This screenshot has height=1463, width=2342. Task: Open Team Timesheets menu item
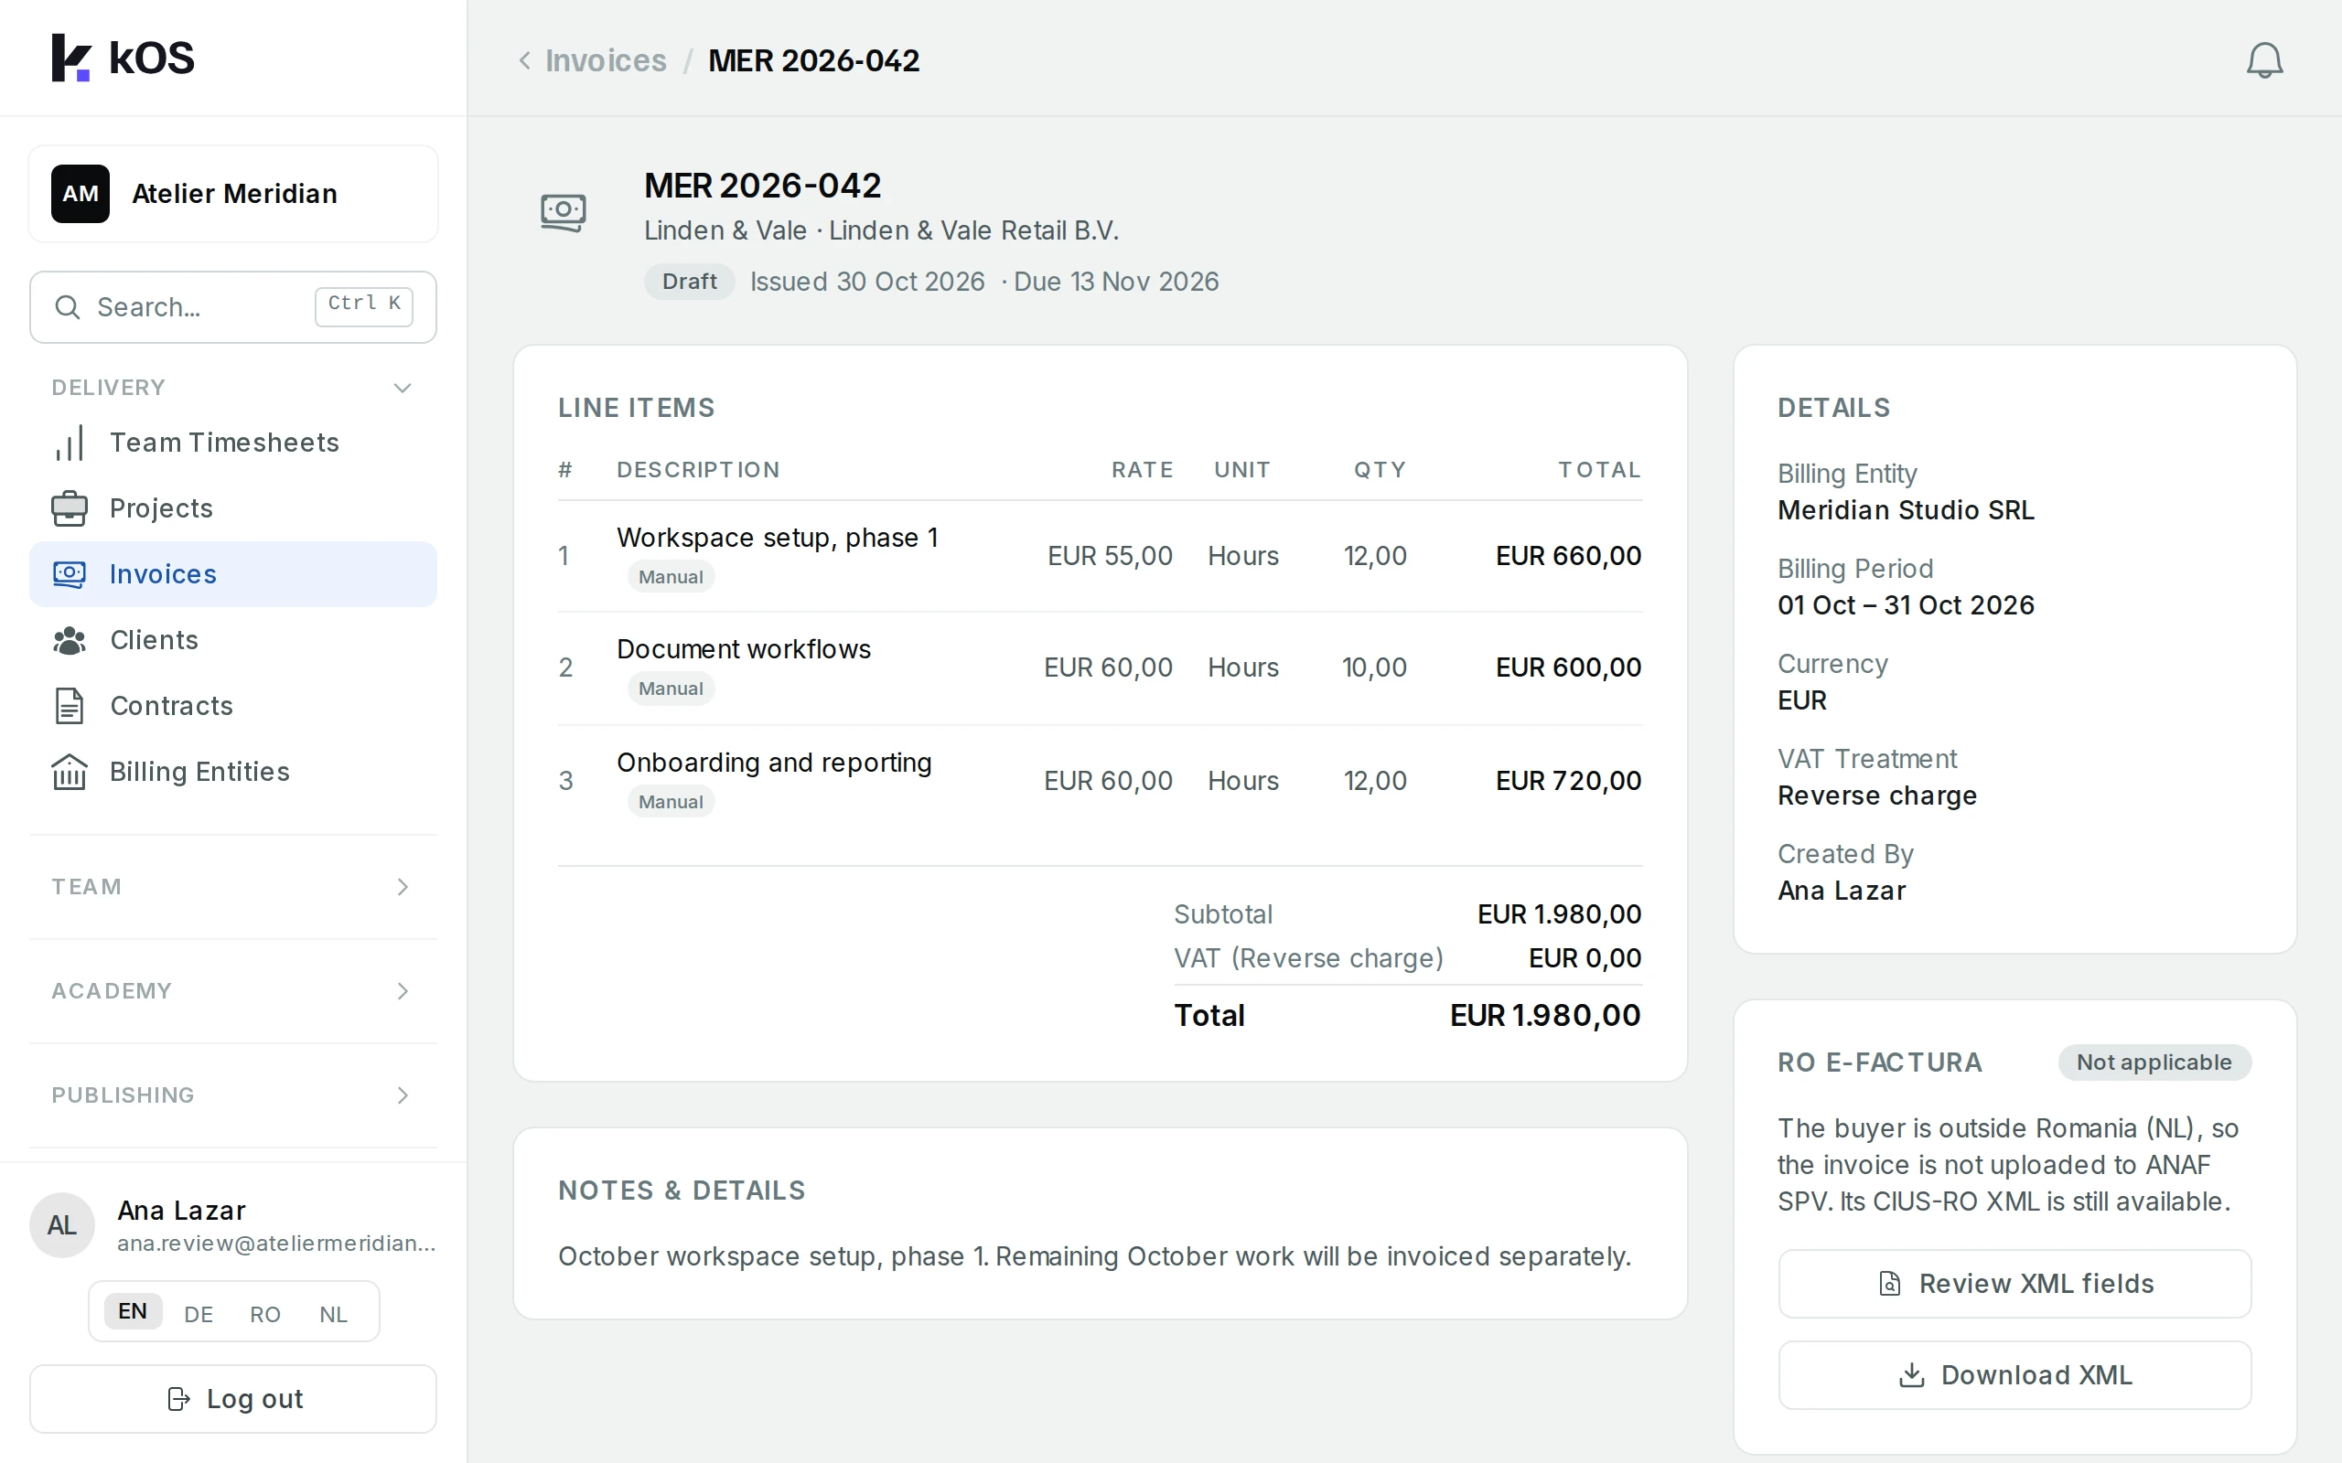click(233, 443)
